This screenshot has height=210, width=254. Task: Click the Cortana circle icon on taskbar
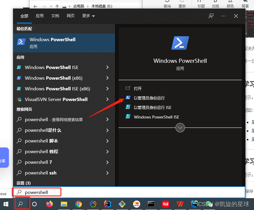(34, 204)
